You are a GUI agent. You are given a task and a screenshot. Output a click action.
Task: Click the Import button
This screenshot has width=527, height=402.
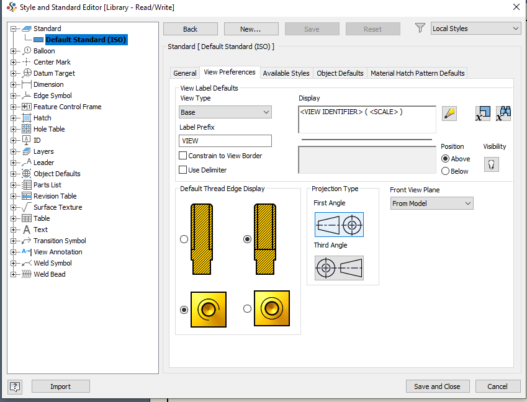[60, 386]
